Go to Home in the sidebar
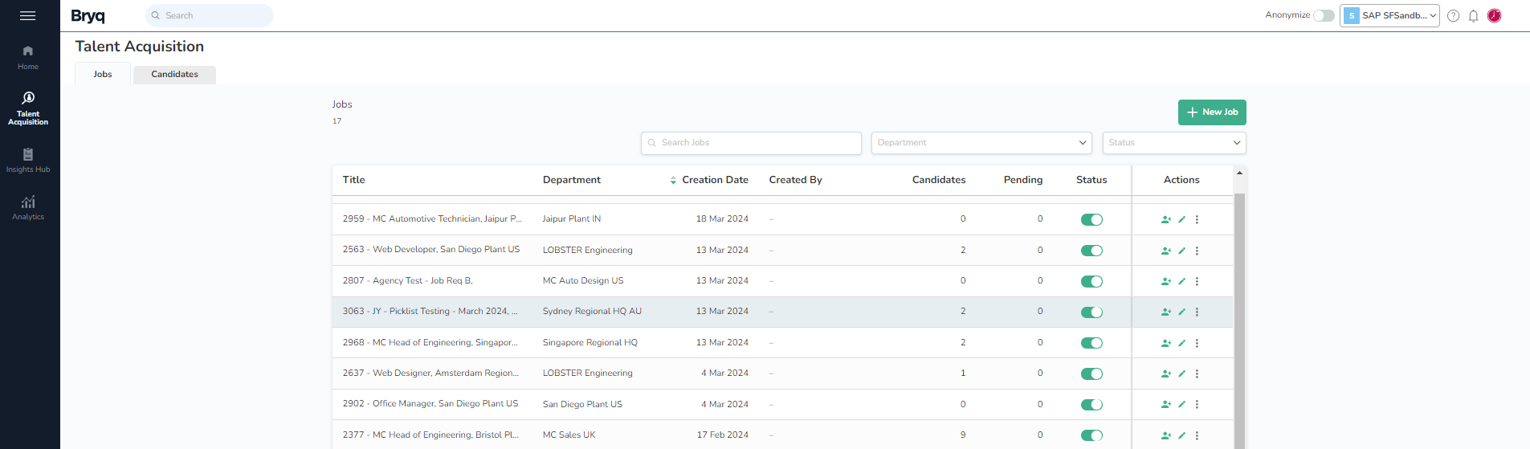The image size is (1530, 449). 28,57
